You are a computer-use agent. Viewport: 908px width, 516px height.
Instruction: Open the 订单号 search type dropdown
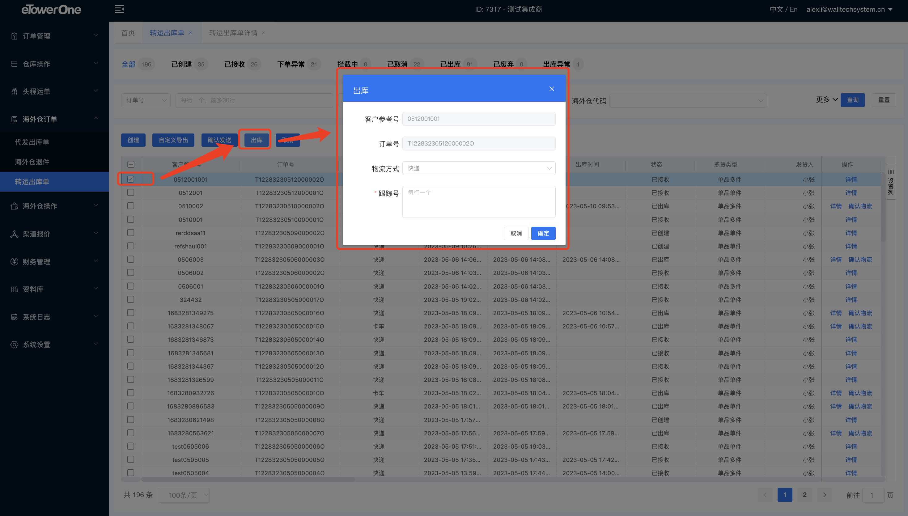tap(146, 100)
